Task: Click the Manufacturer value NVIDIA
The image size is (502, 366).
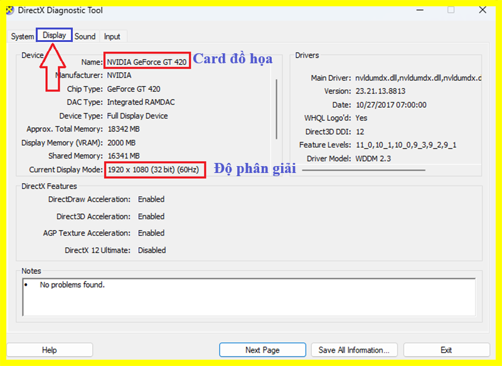Action: click(119, 75)
